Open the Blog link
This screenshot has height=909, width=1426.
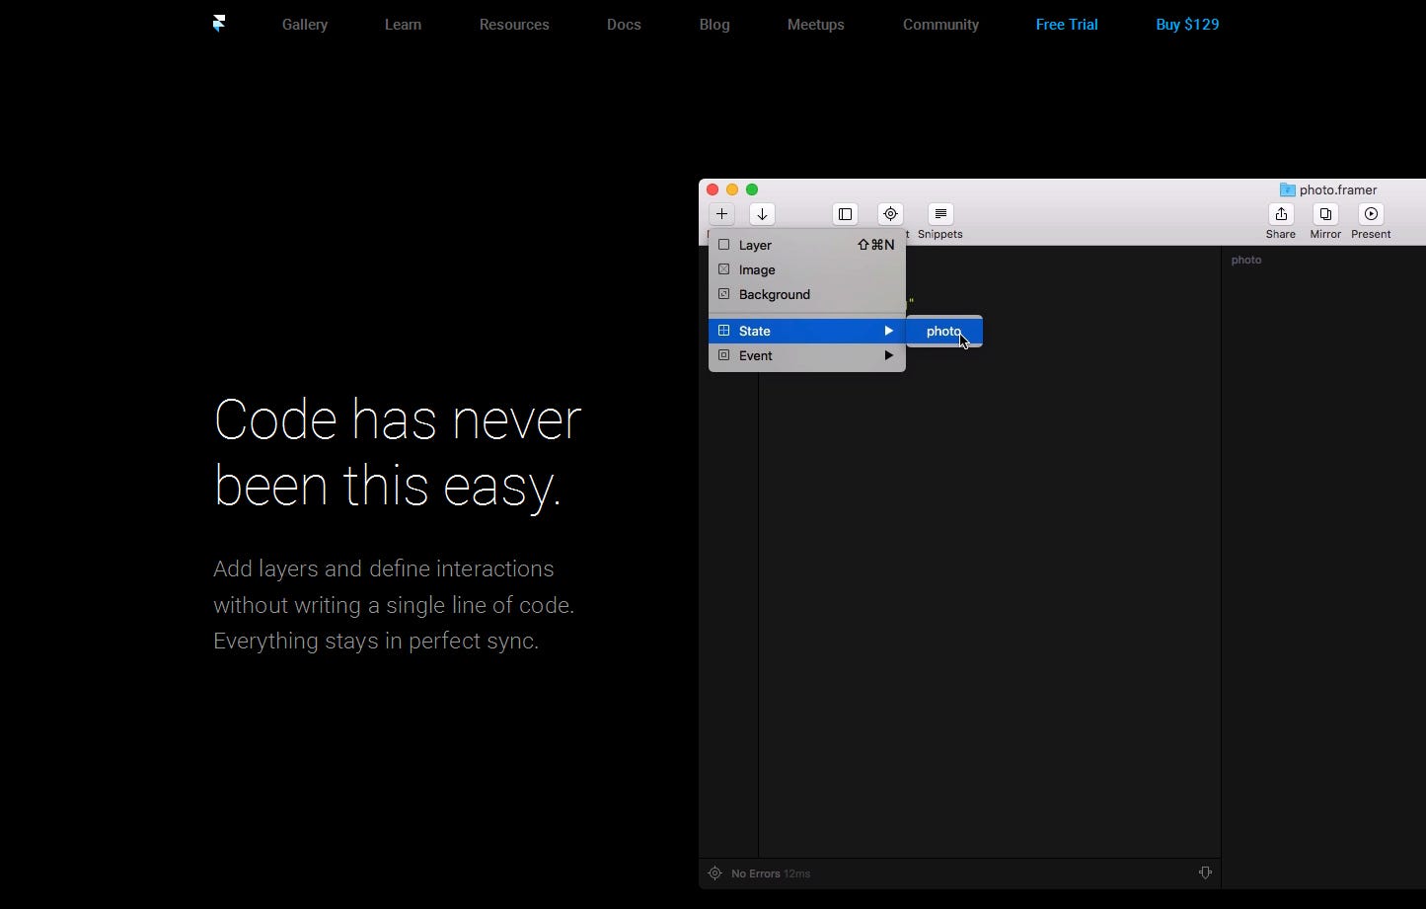(x=714, y=25)
